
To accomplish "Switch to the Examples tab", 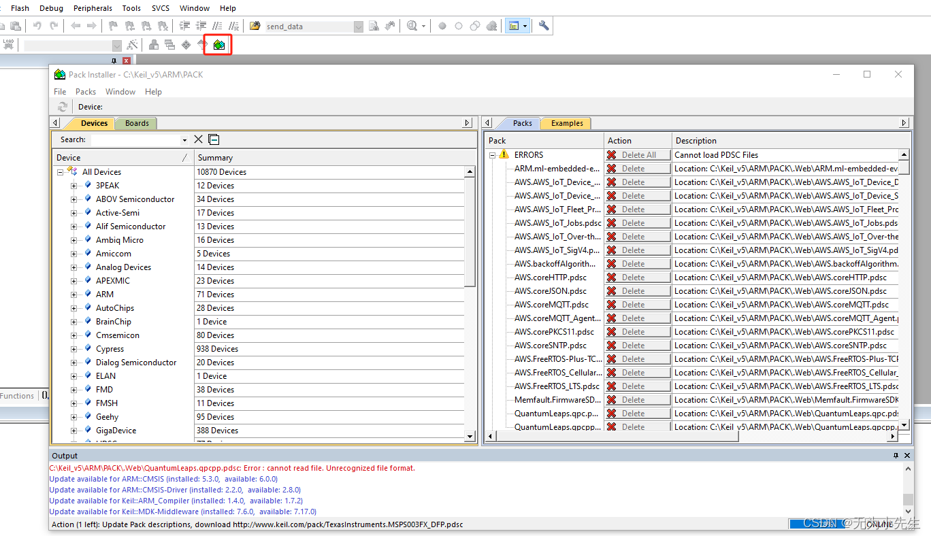I will click(x=567, y=123).
